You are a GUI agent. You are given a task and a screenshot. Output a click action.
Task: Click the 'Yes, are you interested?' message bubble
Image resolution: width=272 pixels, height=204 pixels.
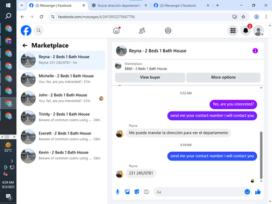point(233,104)
